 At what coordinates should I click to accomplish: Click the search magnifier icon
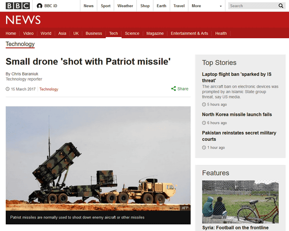pyautogui.click(x=281, y=6)
